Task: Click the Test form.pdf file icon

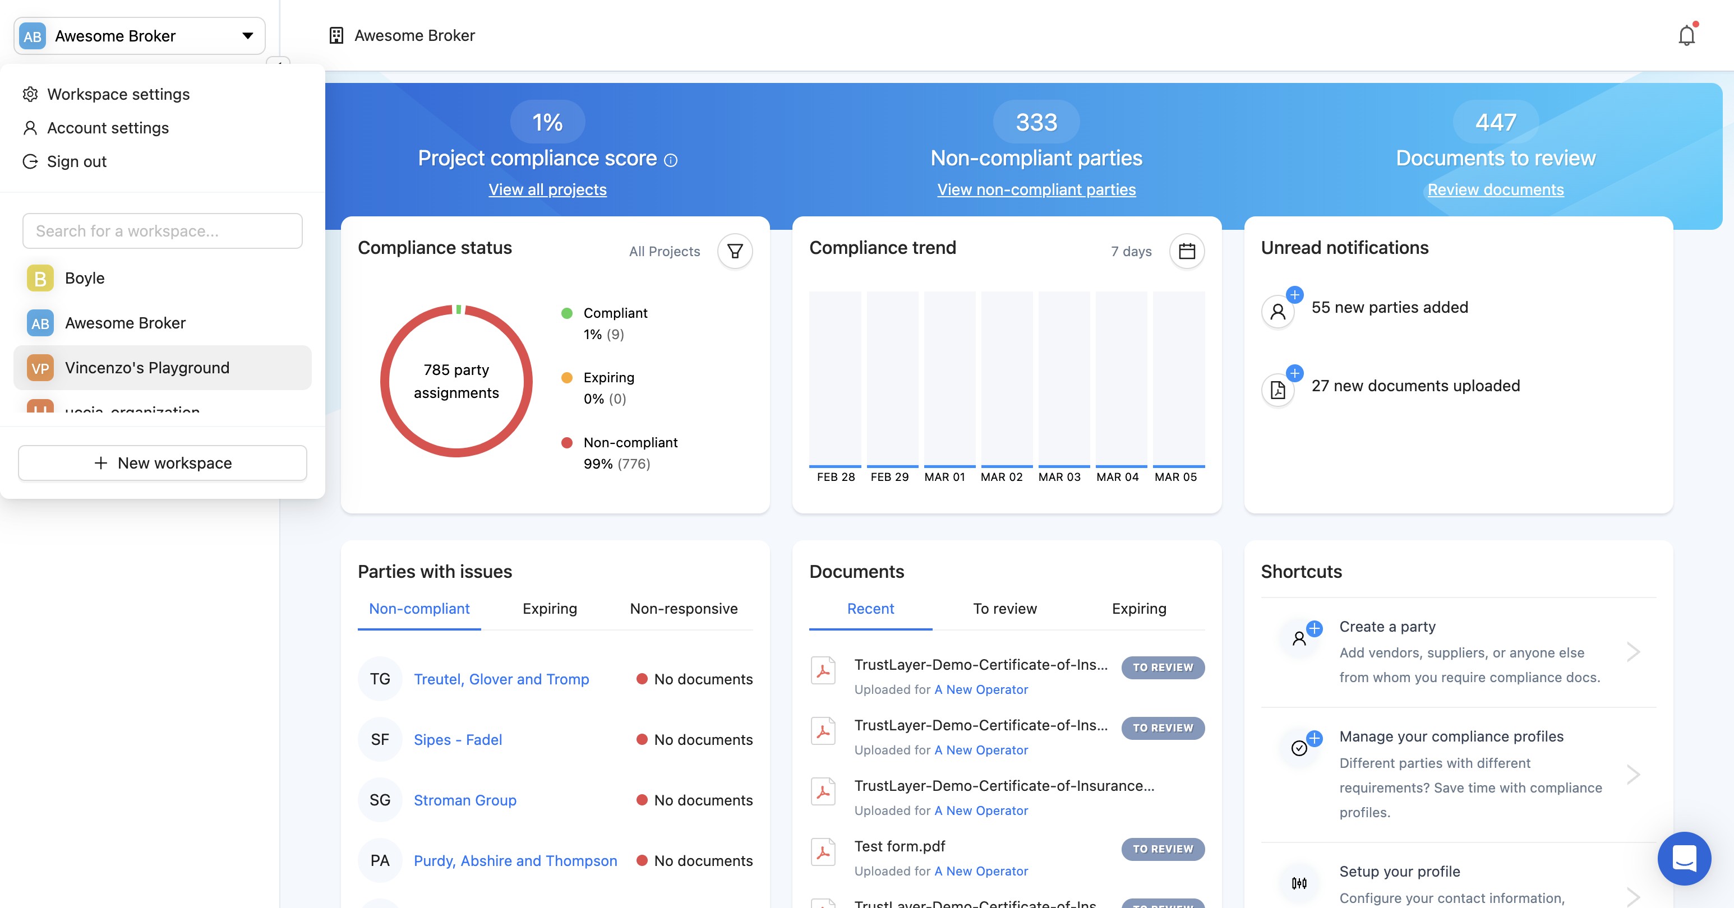Action: point(823,852)
